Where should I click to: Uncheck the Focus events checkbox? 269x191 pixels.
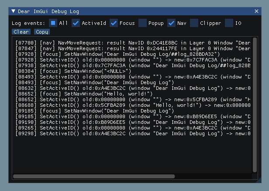[114, 23]
